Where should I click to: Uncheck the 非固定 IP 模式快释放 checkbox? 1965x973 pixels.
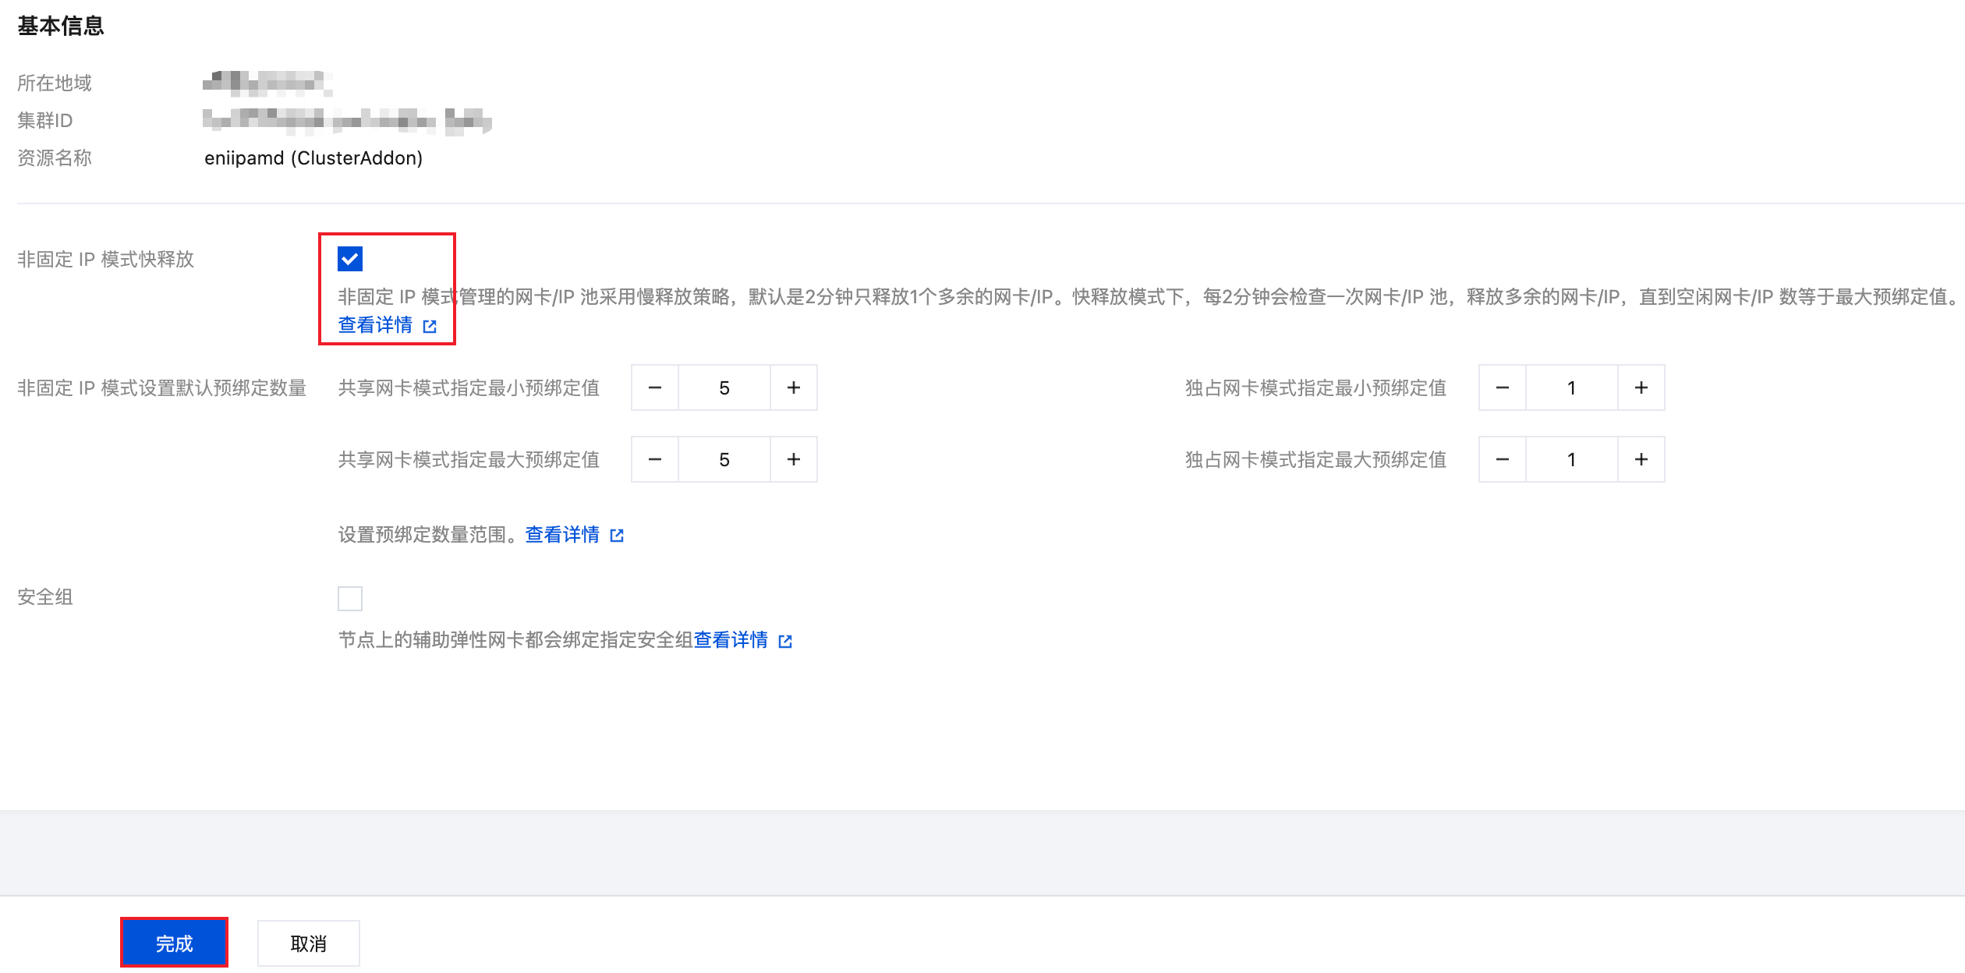[x=350, y=259]
